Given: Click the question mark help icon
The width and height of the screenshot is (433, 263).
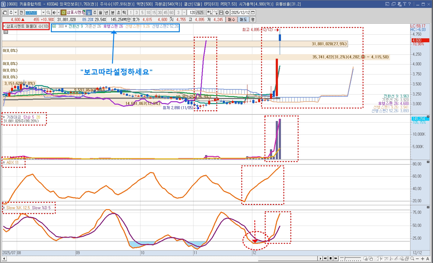Looking at the screenshot, I should coord(410,4).
